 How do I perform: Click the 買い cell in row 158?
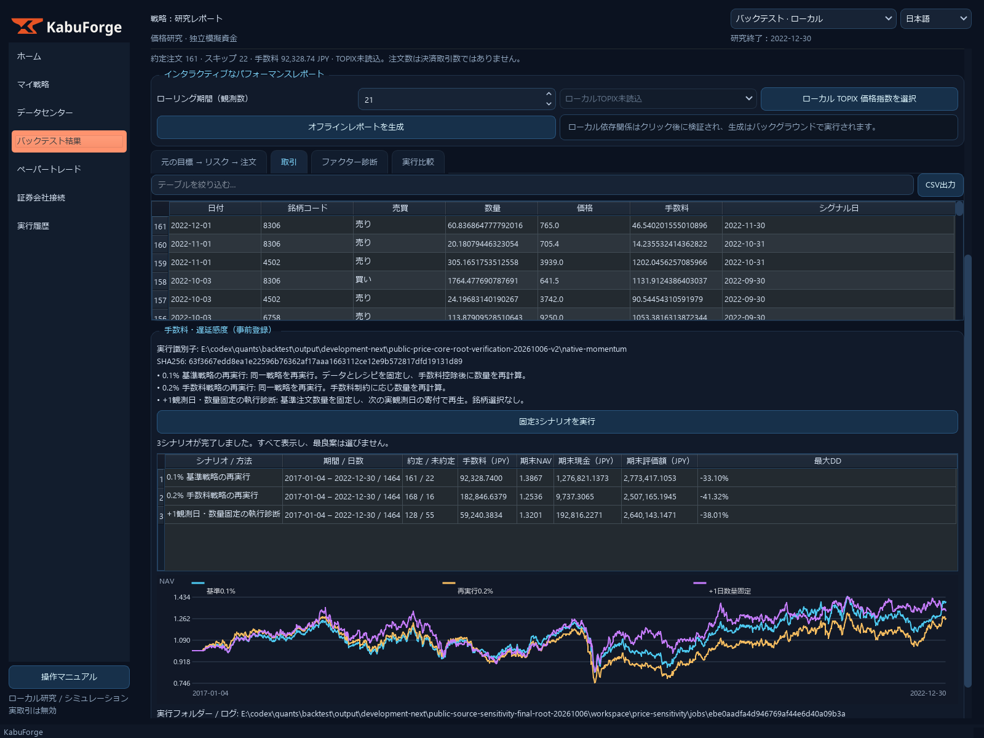point(400,280)
